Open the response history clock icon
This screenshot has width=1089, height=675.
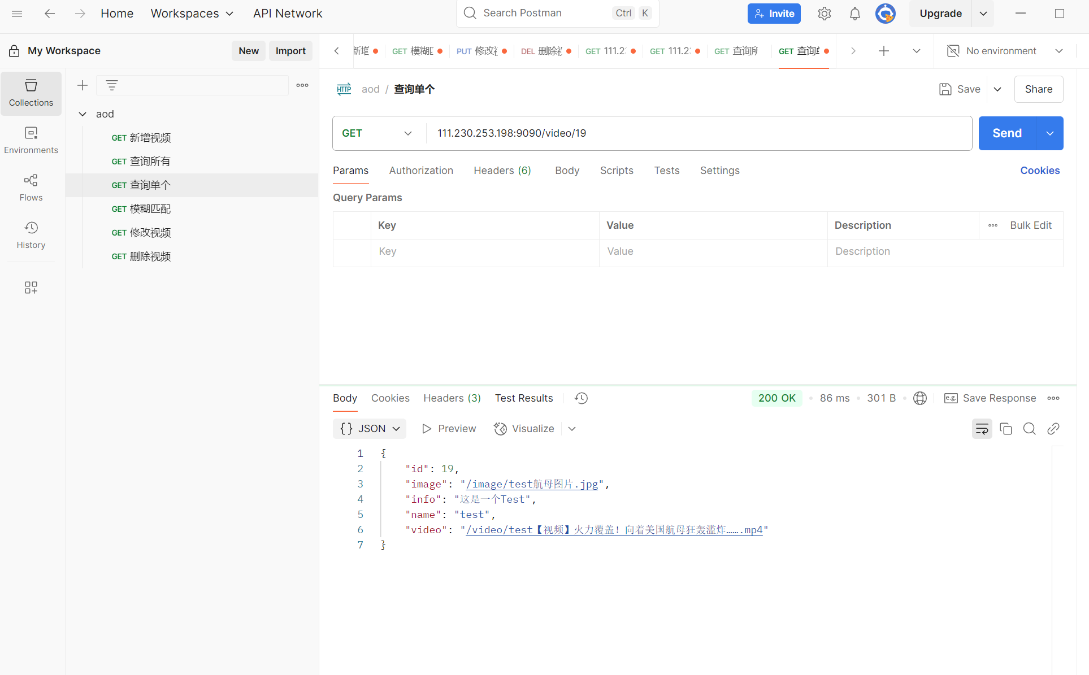581,398
